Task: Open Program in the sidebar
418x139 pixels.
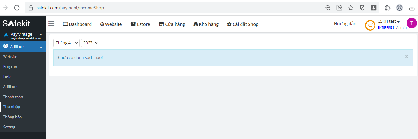Action: [x=11, y=67]
